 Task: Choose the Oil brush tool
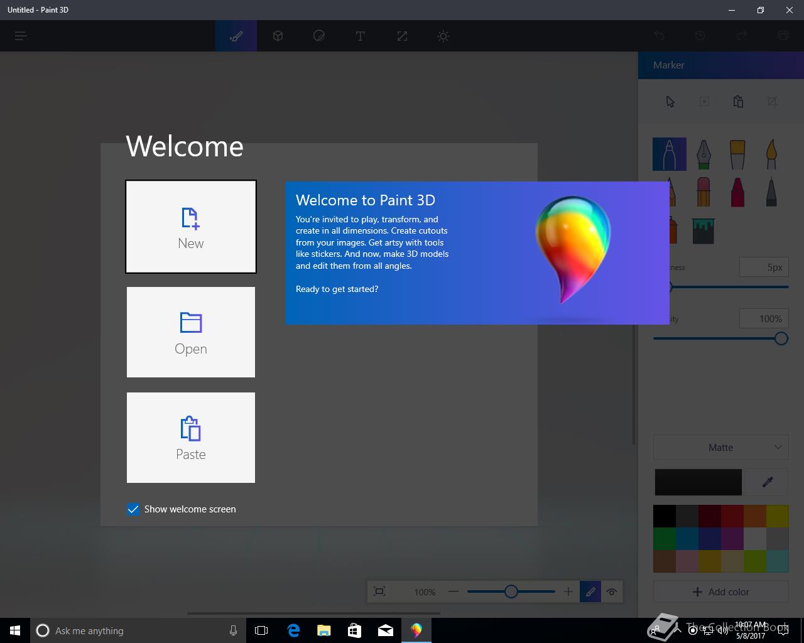pyautogui.click(x=737, y=154)
